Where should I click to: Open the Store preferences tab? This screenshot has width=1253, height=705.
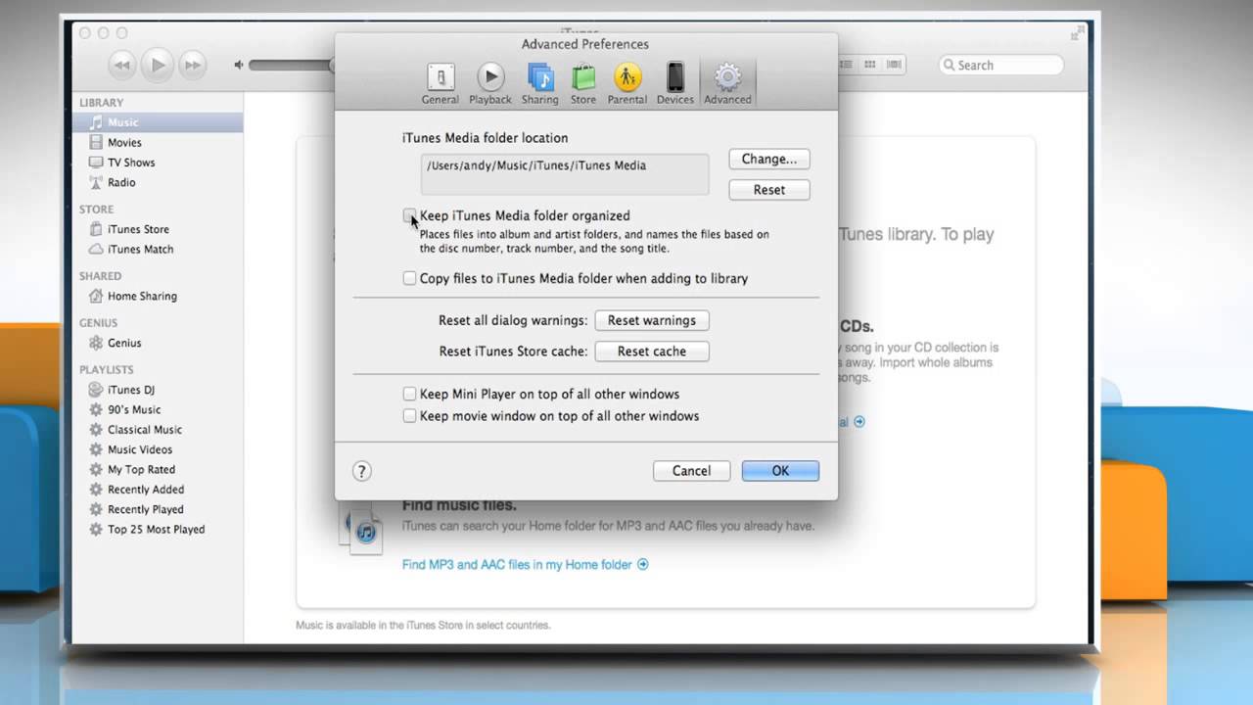pos(583,83)
